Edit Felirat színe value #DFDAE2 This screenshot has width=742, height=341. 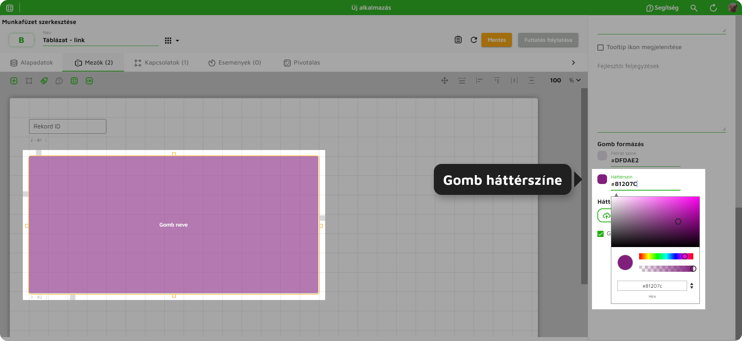645,160
